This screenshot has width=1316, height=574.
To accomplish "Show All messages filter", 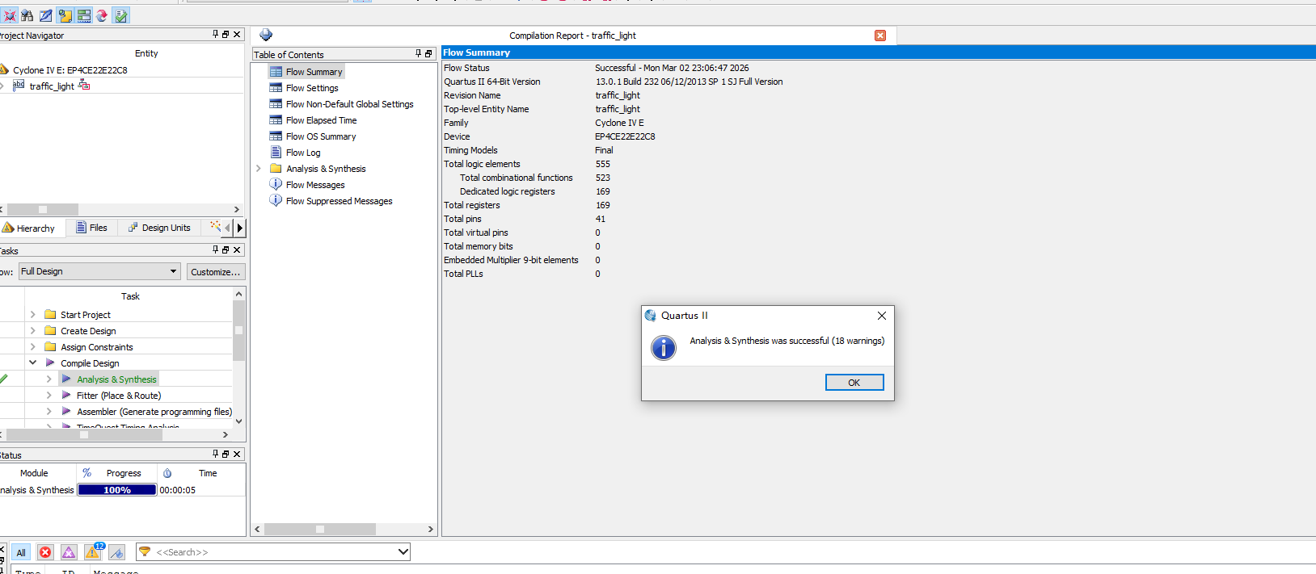I will 21,552.
